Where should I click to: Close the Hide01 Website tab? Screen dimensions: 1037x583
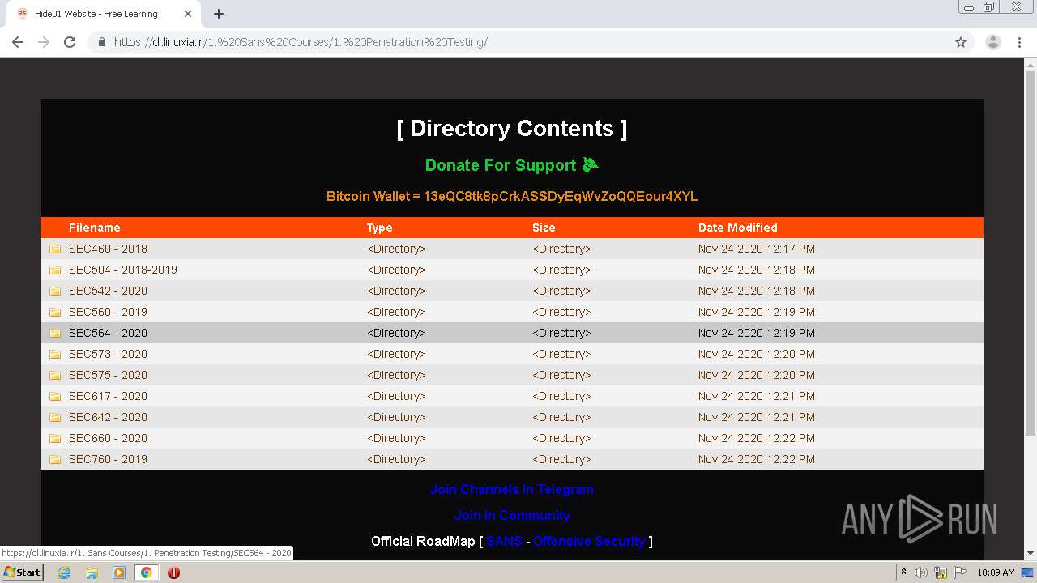click(x=188, y=14)
